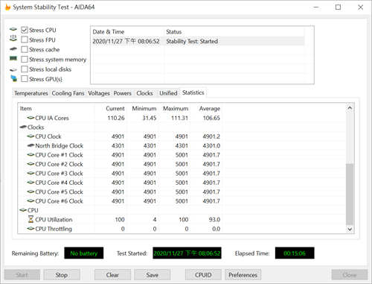Image resolution: width=372 pixels, height=284 pixels.
Task: Click the icon next to CPU Core #4 Clock
Action: point(31,183)
